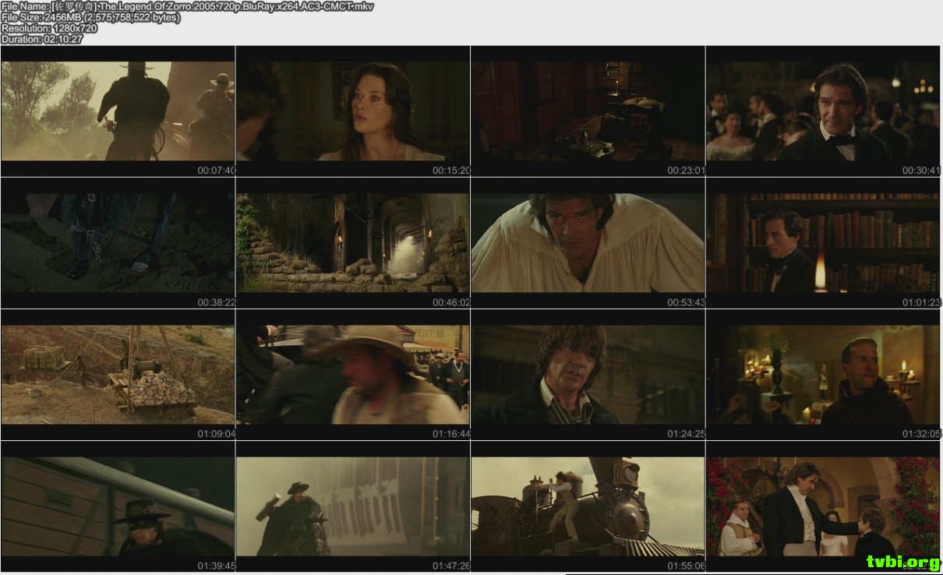Screen dimensions: 943x575
Task: Click the Duration 02:10:27 label
Action: click(x=41, y=38)
